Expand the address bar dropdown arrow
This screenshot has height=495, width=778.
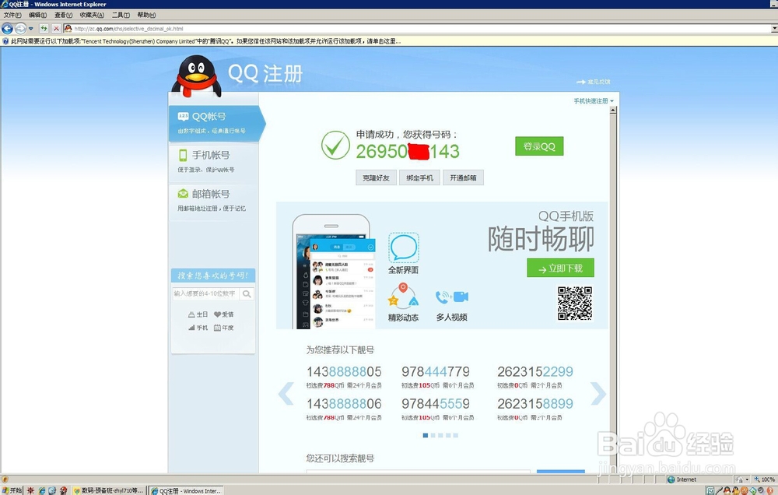click(774, 29)
